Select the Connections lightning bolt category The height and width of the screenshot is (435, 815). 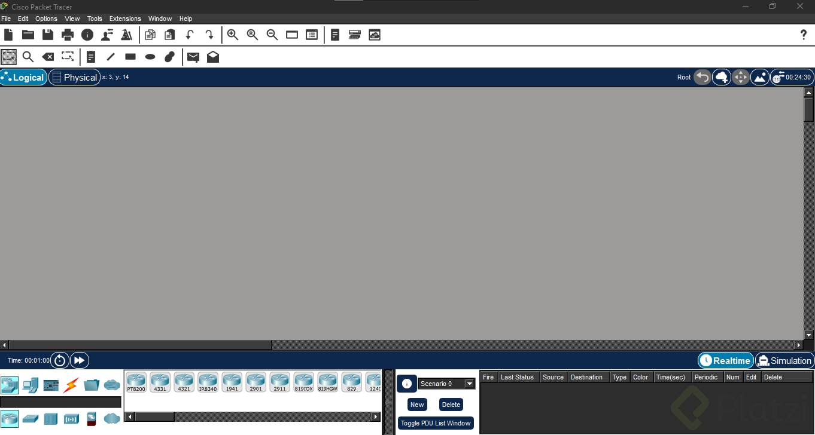71,385
